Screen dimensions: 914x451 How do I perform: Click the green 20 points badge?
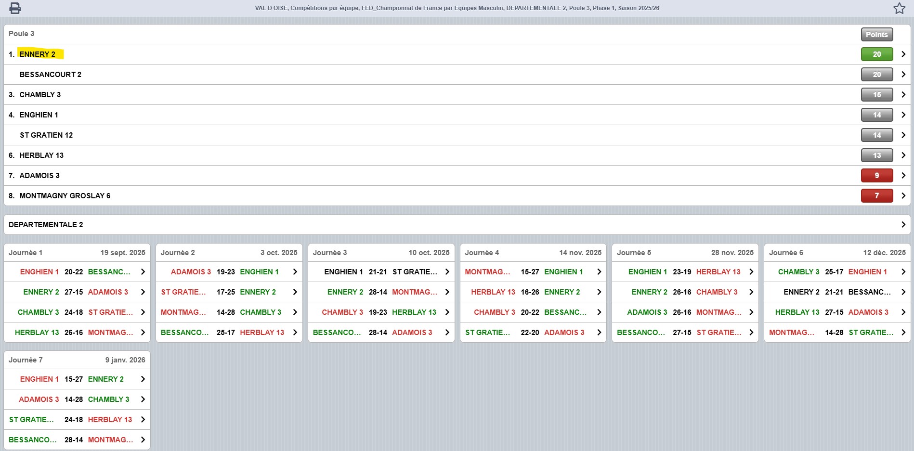coord(876,54)
